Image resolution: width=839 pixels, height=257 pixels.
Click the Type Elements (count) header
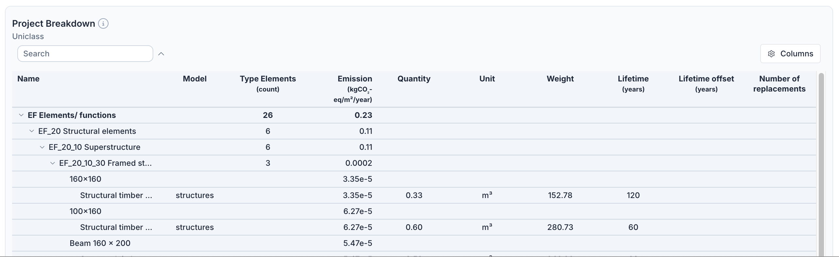268,84
